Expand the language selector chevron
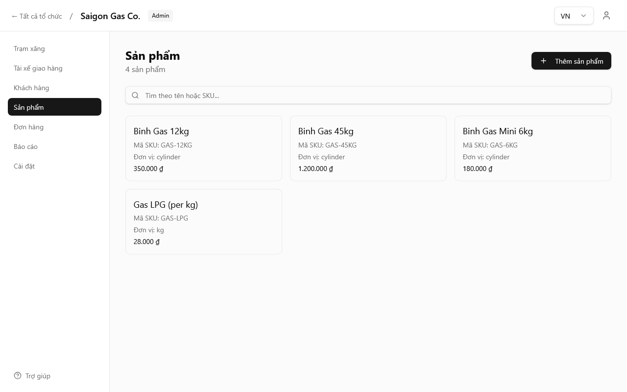 [x=583, y=16]
